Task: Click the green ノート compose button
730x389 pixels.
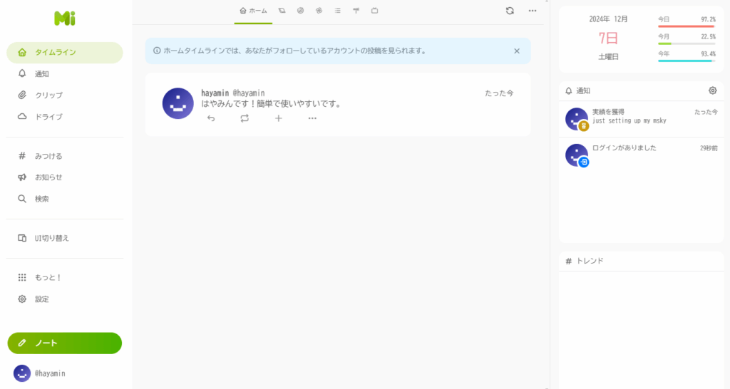Action: [x=65, y=343]
